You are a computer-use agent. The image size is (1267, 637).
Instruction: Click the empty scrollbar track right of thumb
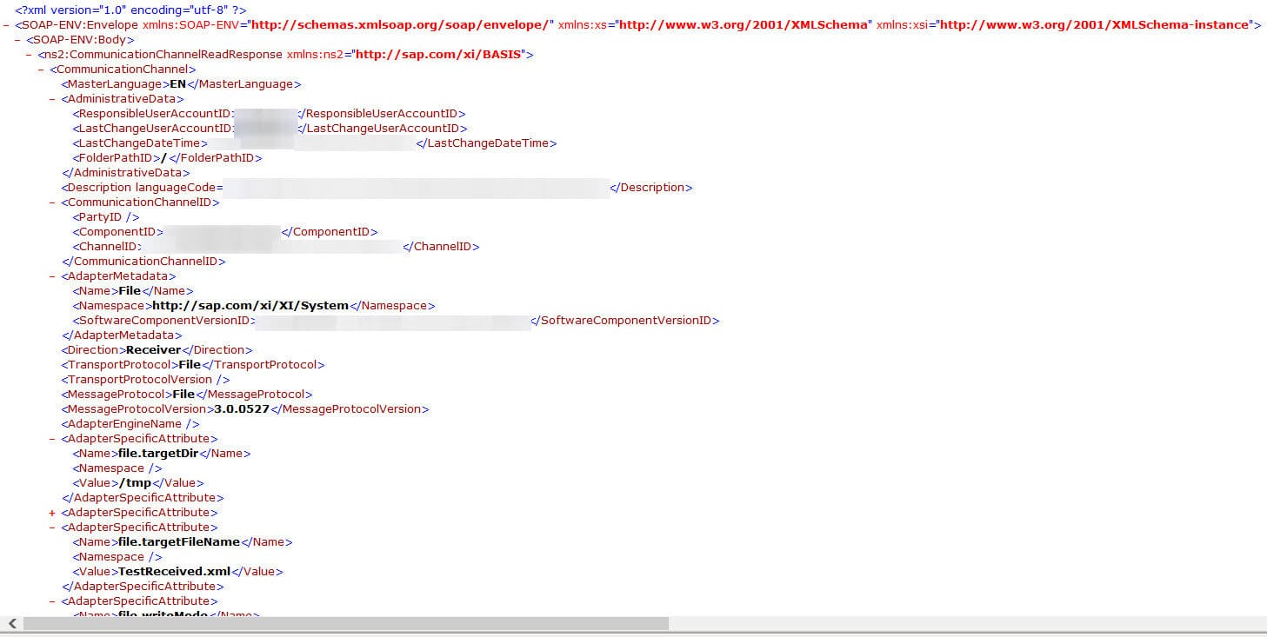click(957, 623)
